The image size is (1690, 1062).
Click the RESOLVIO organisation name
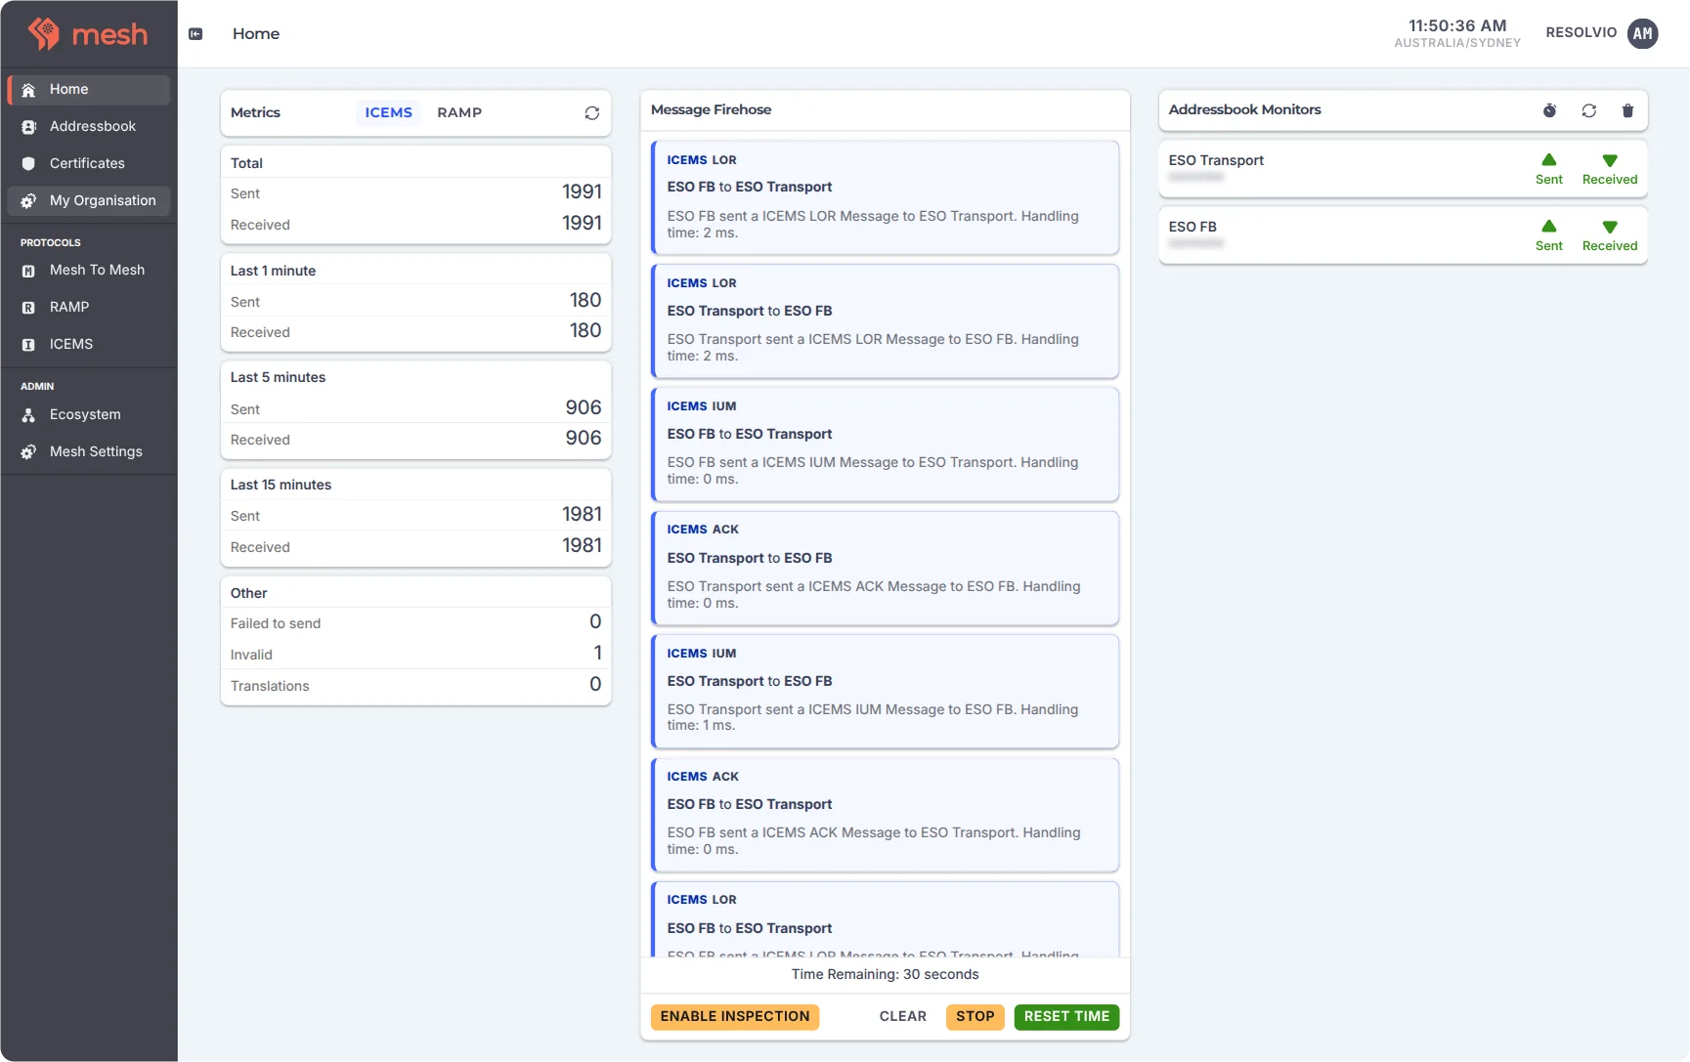click(1582, 32)
